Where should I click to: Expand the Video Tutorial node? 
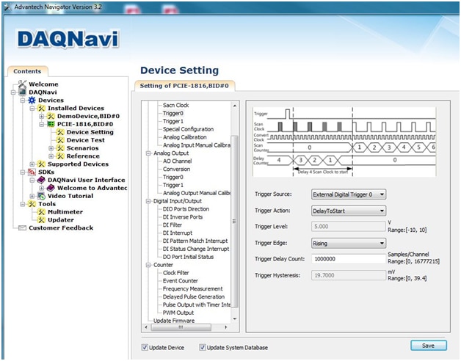point(32,196)
